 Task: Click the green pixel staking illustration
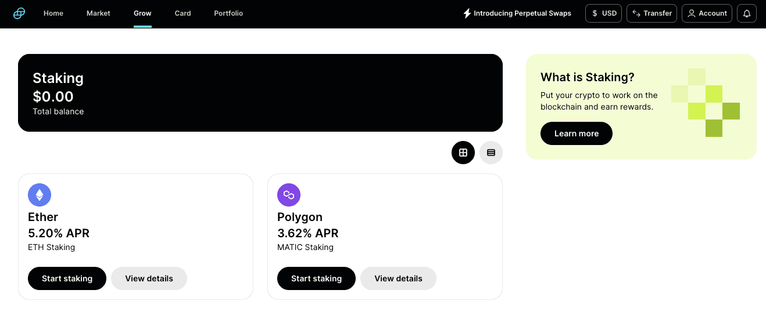tap(706, 103)
